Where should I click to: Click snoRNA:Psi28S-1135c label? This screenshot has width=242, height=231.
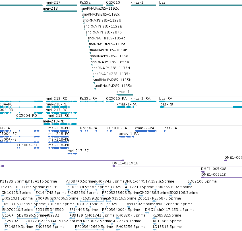click(x=111, y=74)
